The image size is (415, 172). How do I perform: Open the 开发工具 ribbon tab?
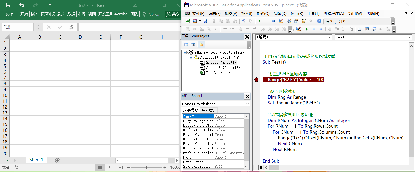click(105, 14)
